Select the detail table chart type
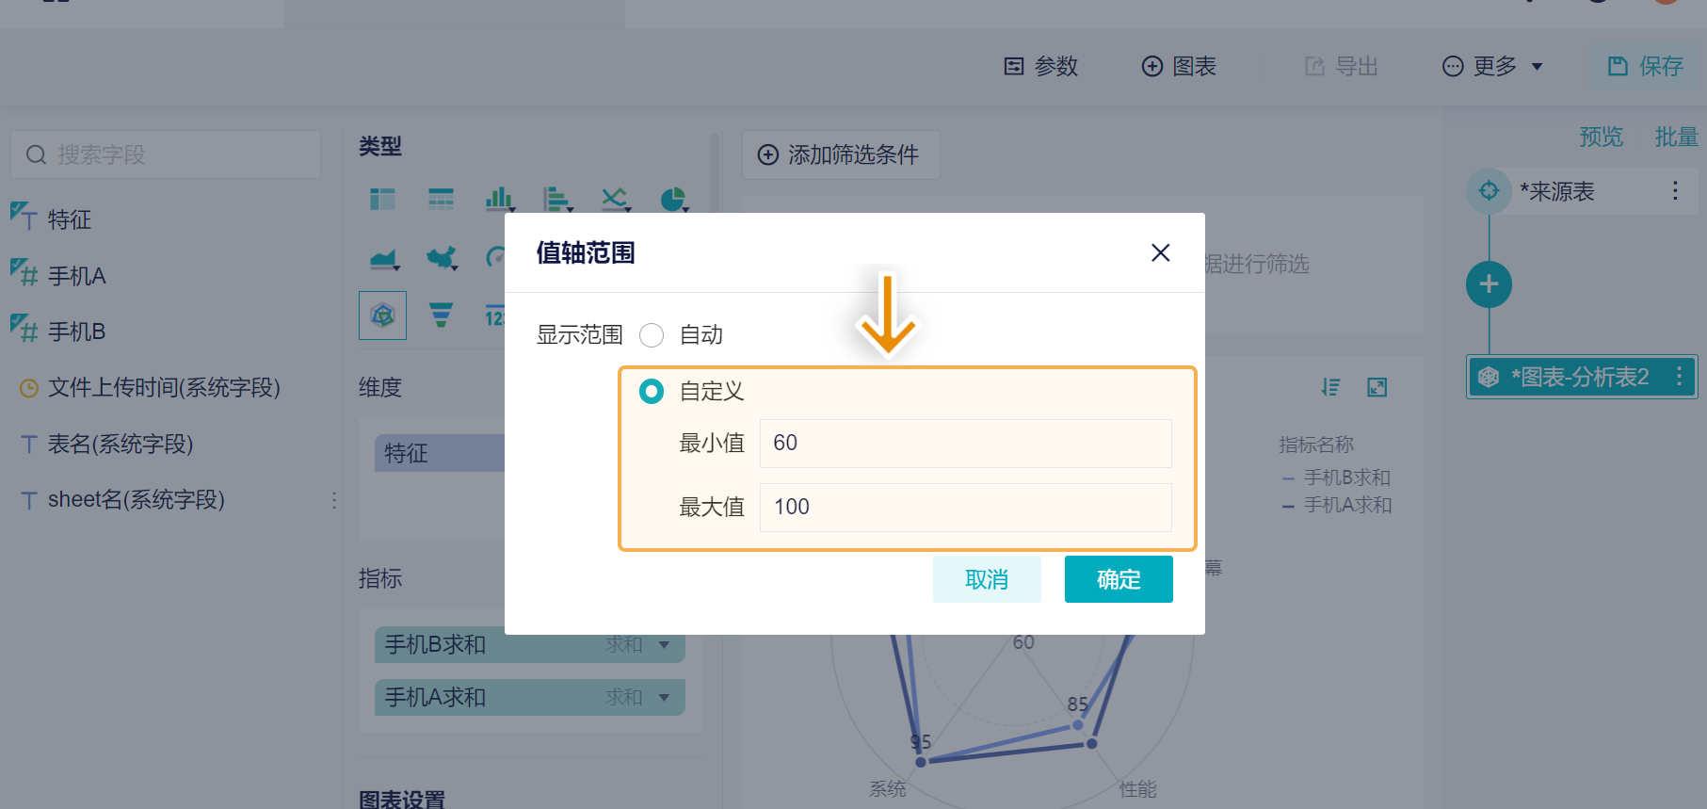 pyautogui.click(x=441, y=199)
